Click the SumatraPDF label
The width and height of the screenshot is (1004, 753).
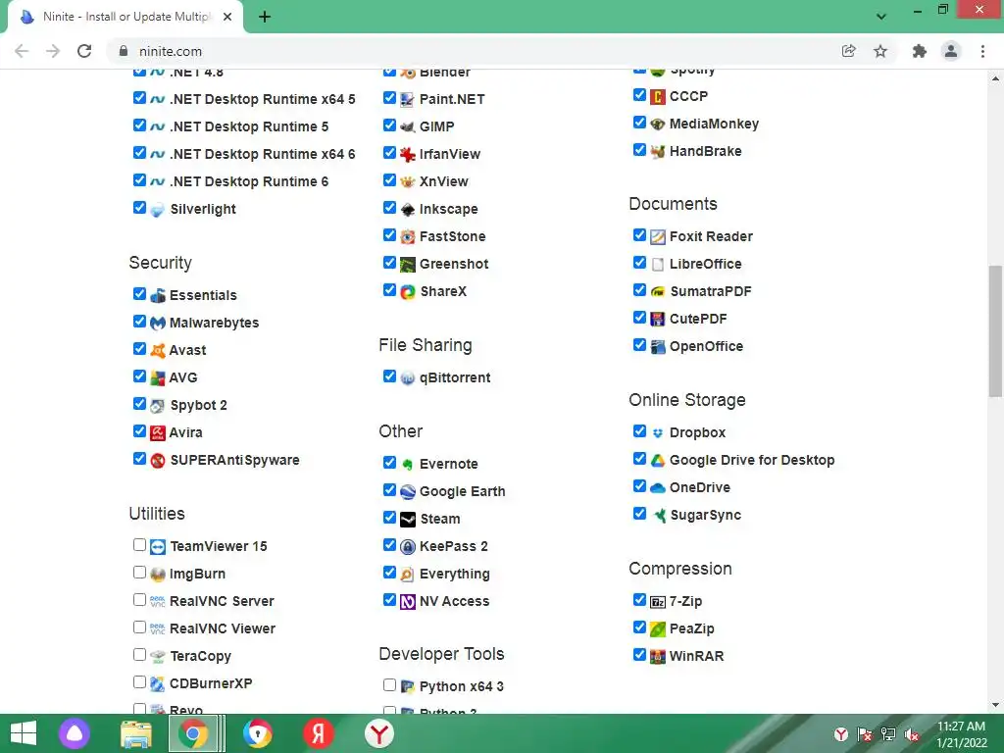[711, 291]
